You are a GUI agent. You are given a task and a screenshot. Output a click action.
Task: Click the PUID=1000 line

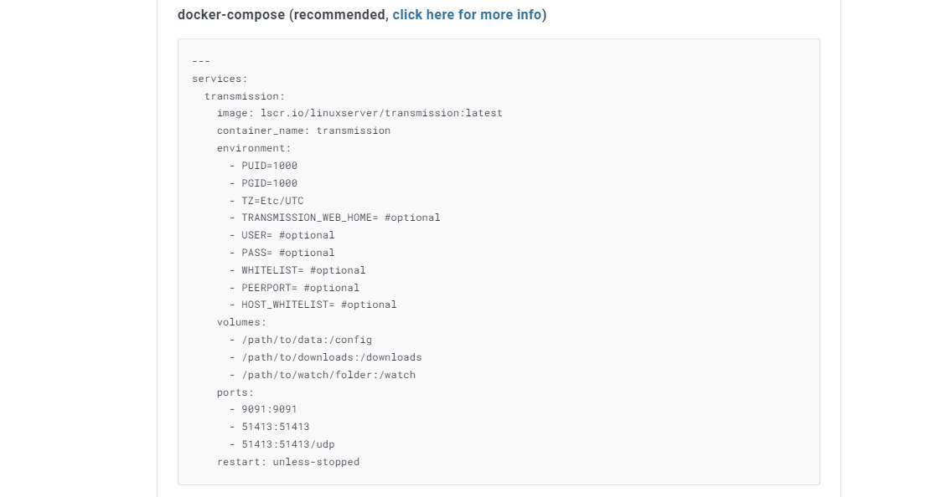click(269, 166)
